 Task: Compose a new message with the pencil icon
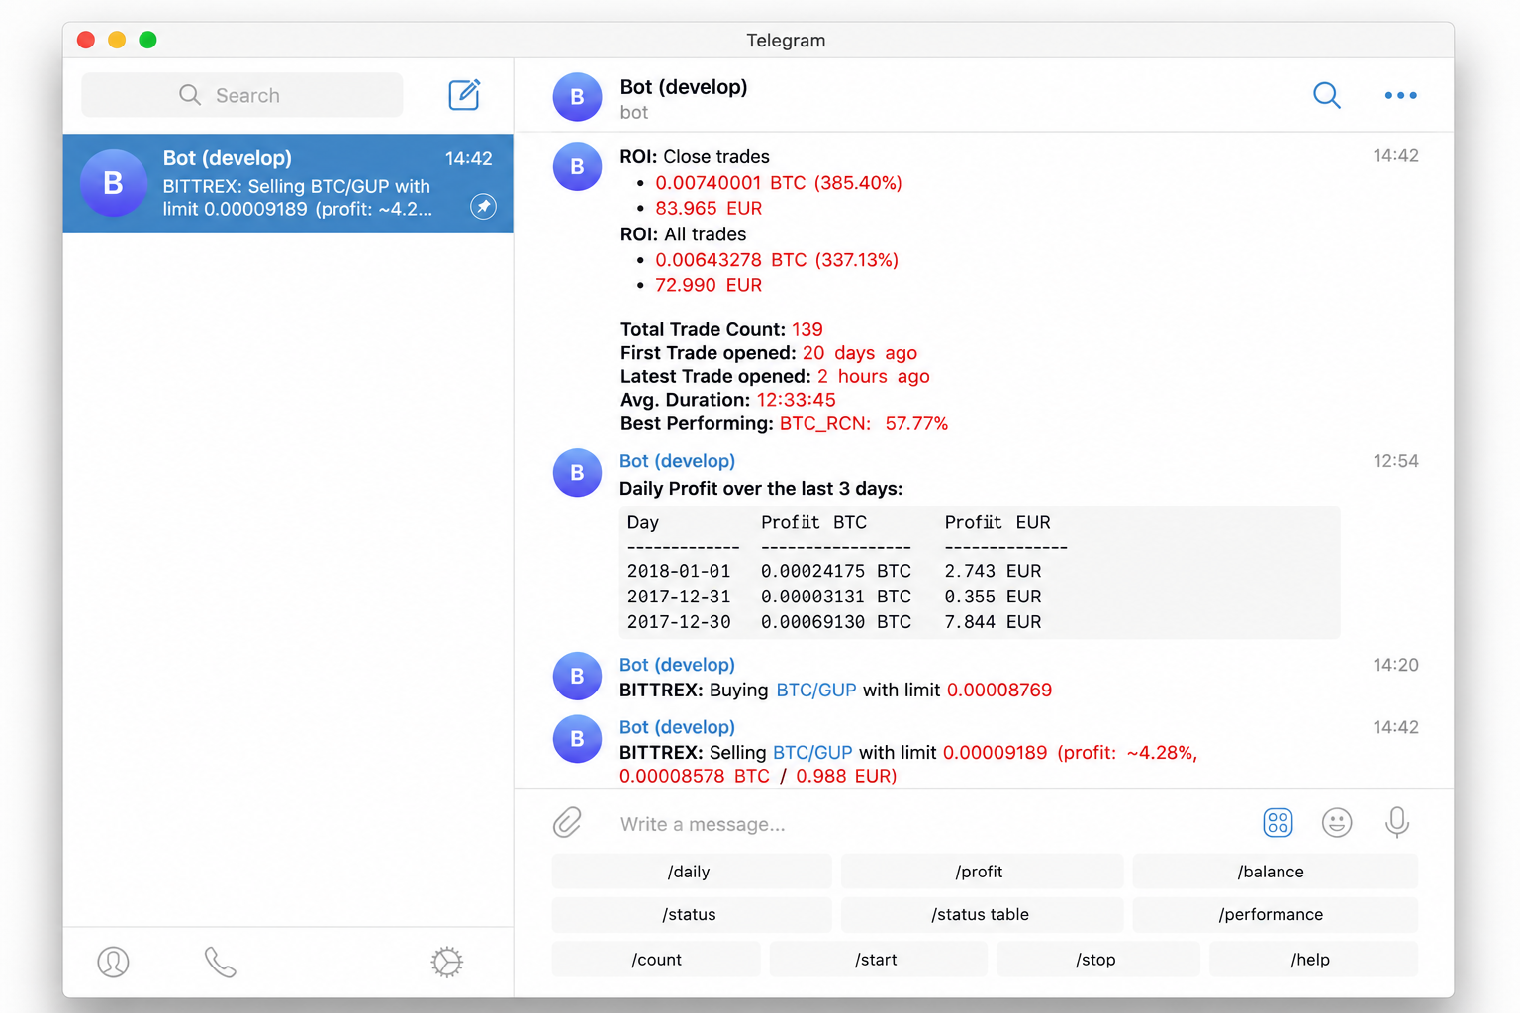coord(464,95)
